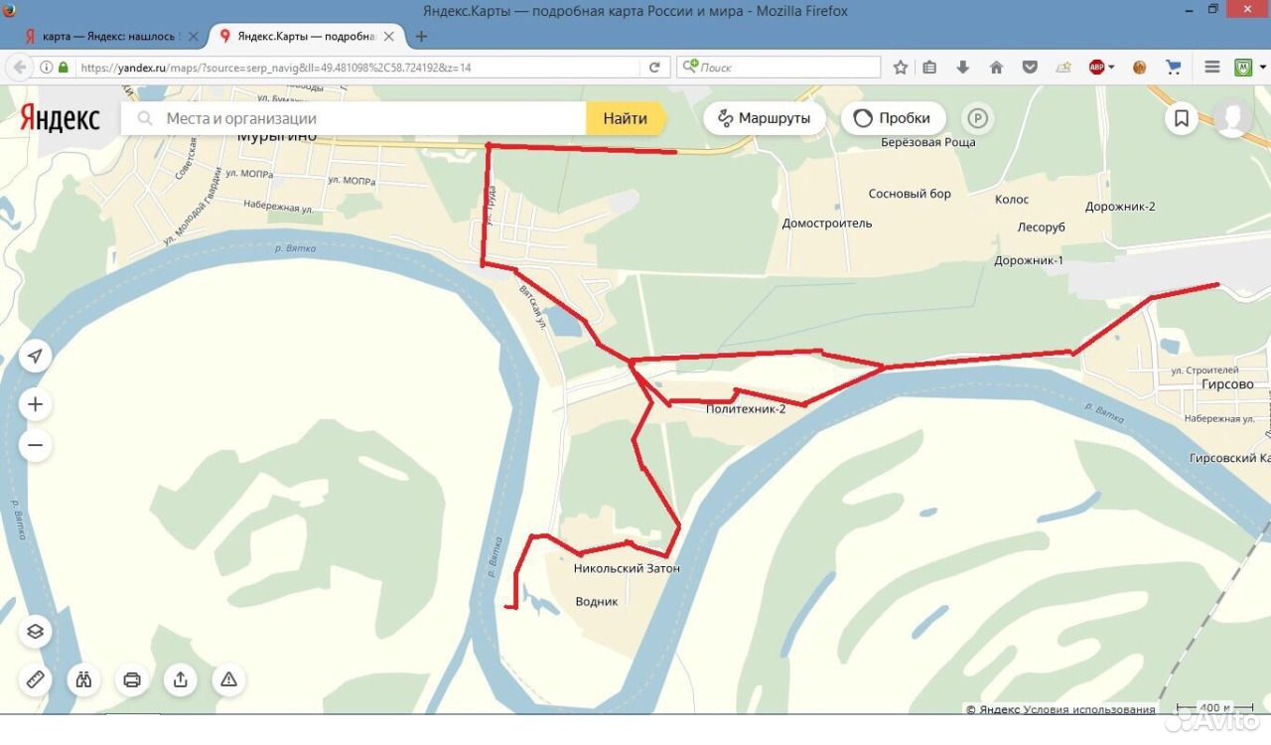Screen dimensions: 1271x745
Task: Click the green shield extension icon
Action: pos(1242,68)
